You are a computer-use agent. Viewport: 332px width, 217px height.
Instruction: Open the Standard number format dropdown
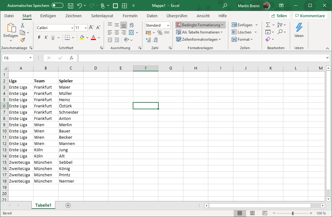(168, 25)
